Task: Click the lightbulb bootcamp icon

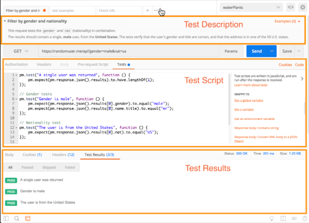Action: (272, 218)
